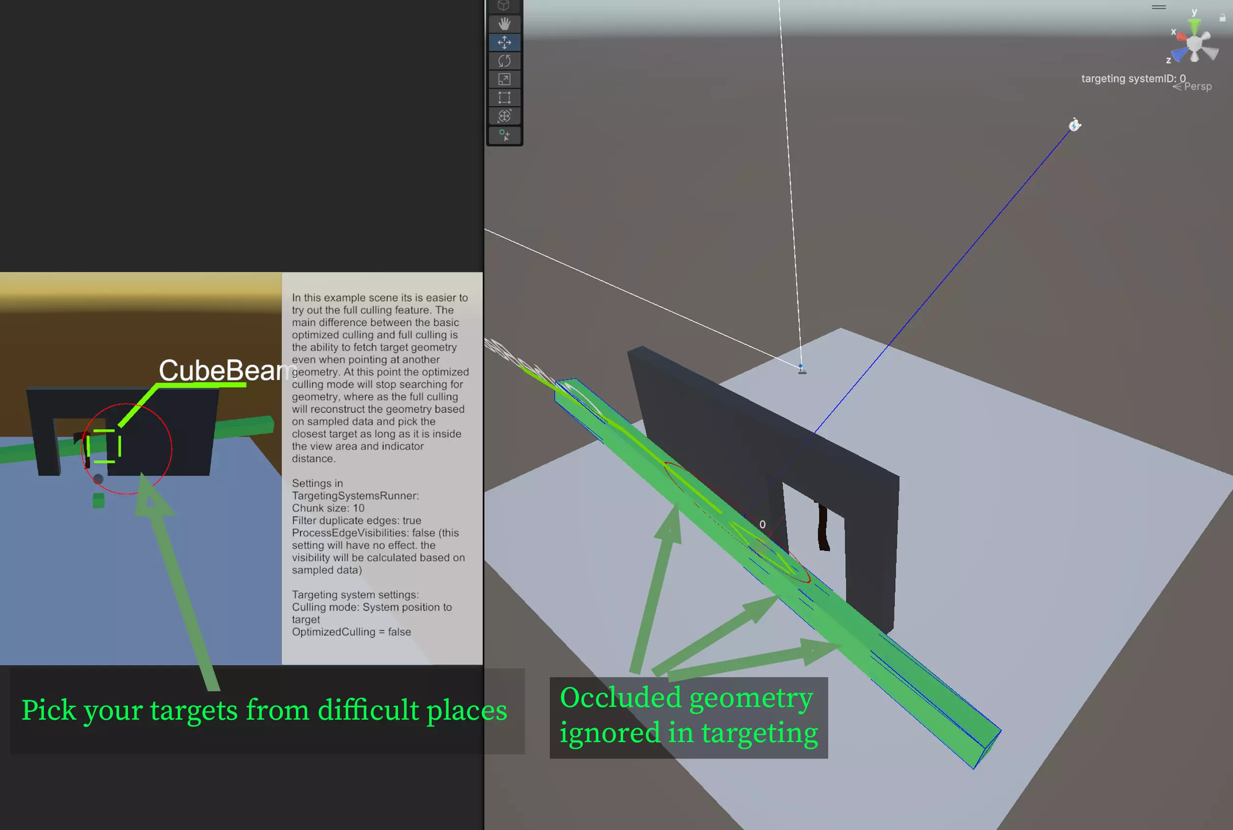1233x830 pixels.
Task: Select the combined Transform tool
Action: pos(504,116)
